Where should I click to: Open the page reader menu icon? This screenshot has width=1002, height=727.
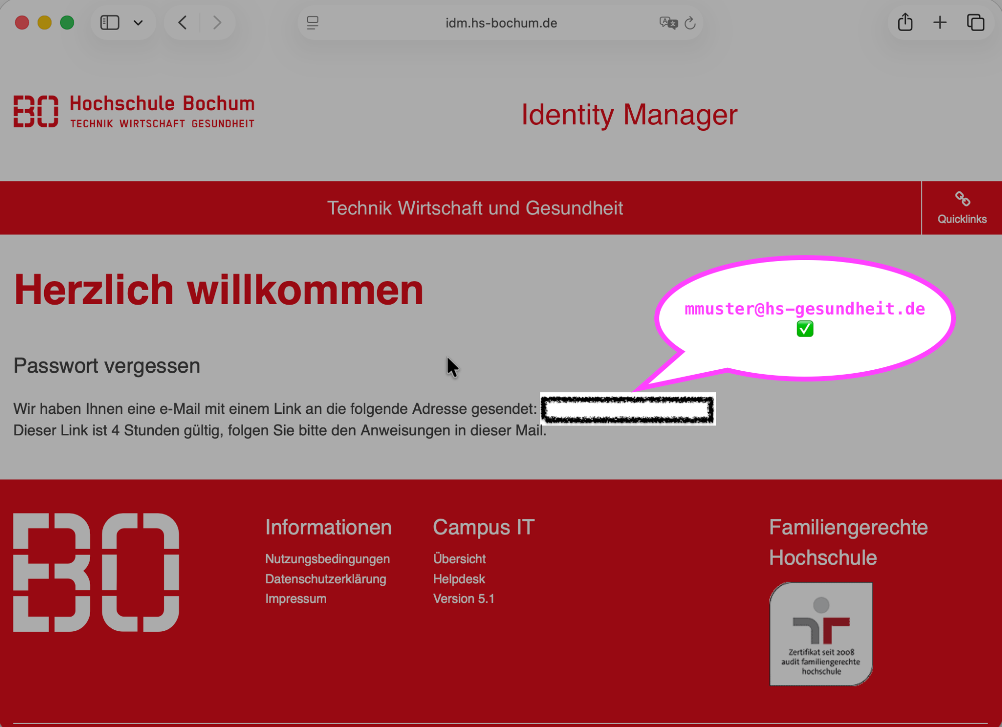click(x=313, y=23)
